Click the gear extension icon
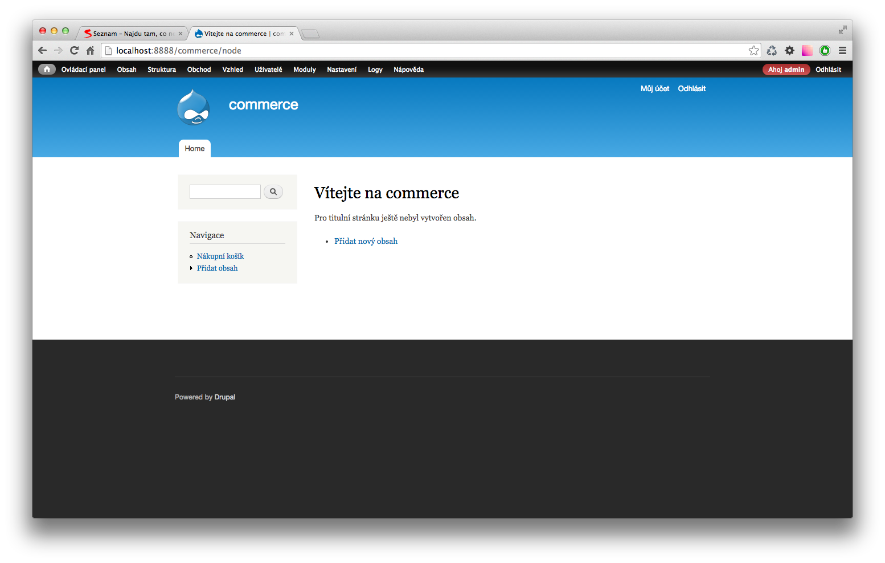 point(789,51)
